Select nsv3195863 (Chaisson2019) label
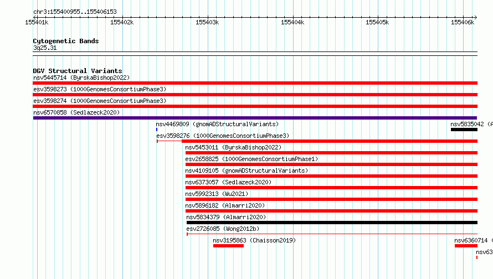 254,240
